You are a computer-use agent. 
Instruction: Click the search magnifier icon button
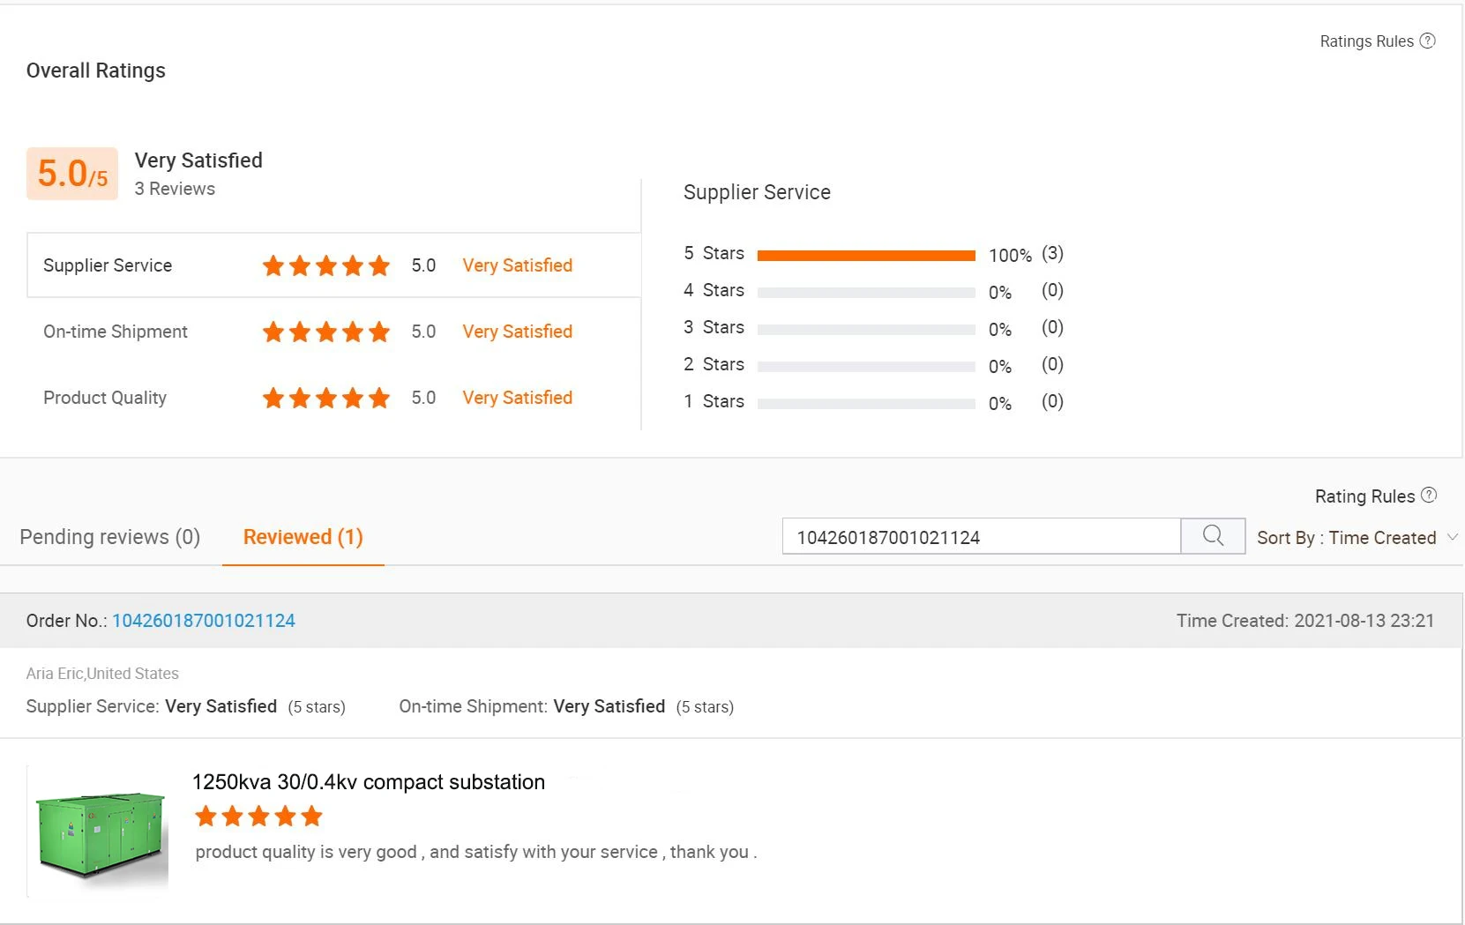pos(1213,536)
